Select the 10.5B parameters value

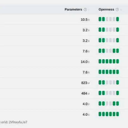tap(85, 19)
